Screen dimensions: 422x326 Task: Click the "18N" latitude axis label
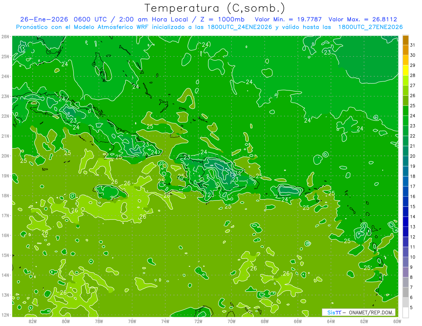coord(5,196)
